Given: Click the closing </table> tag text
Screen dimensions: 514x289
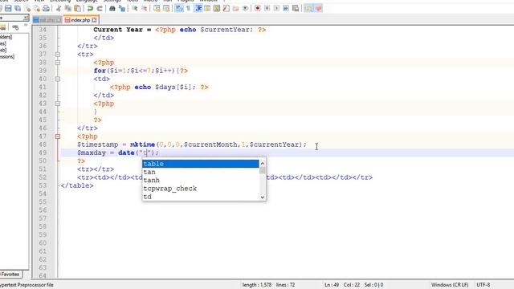Looking at the screenshot, I should [x=77, y=185].
